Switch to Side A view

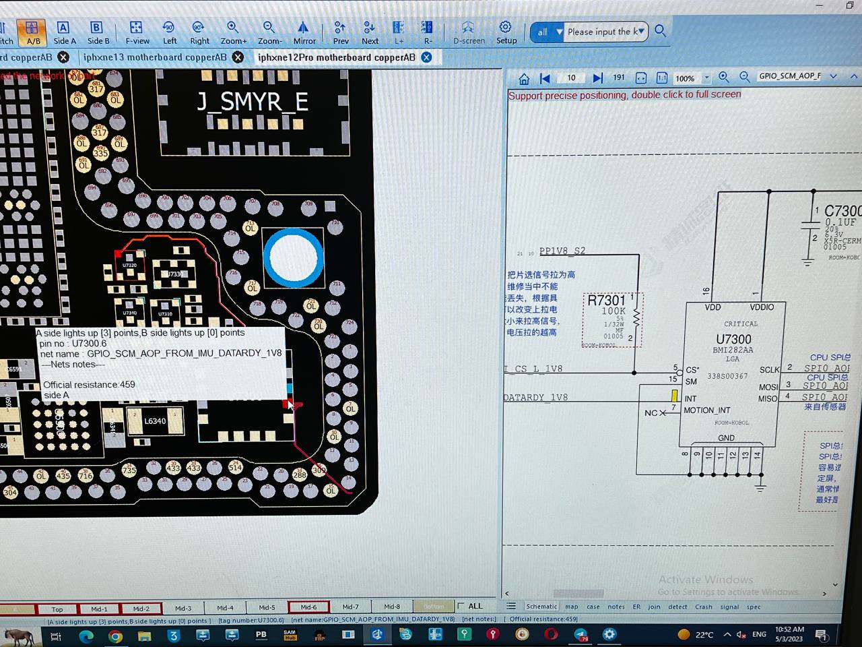(64, 32)
